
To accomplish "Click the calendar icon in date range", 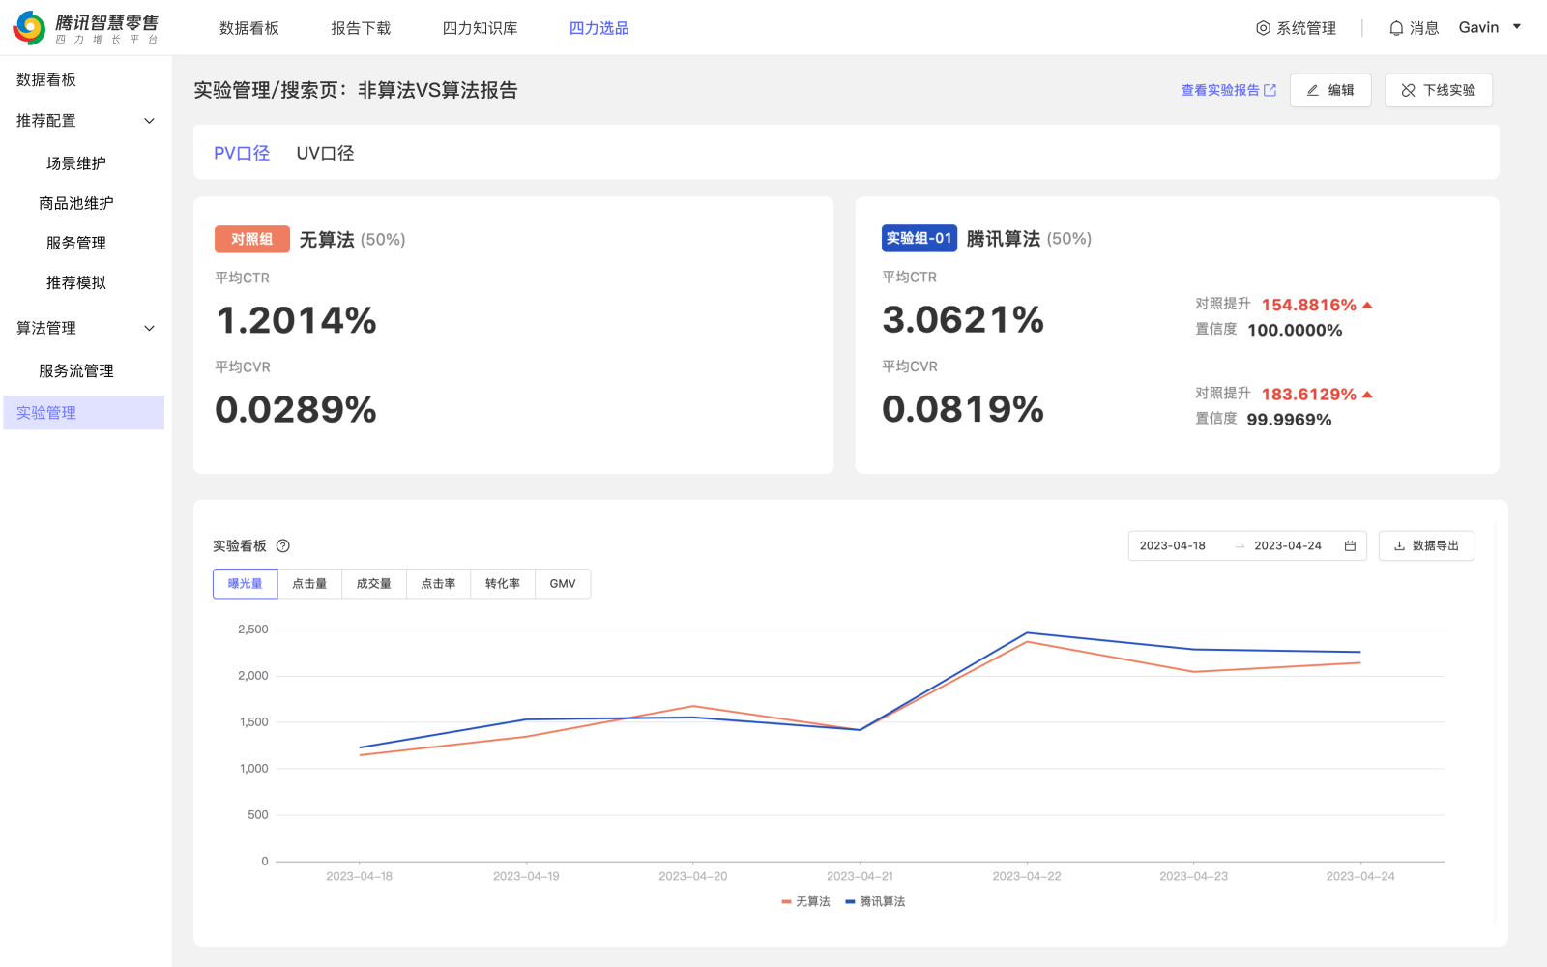I will (x=1350, y=546).
